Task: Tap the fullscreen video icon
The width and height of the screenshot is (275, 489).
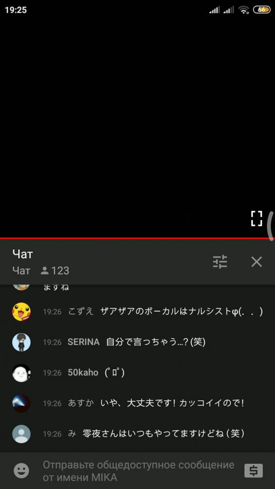Action: point(256,219)
